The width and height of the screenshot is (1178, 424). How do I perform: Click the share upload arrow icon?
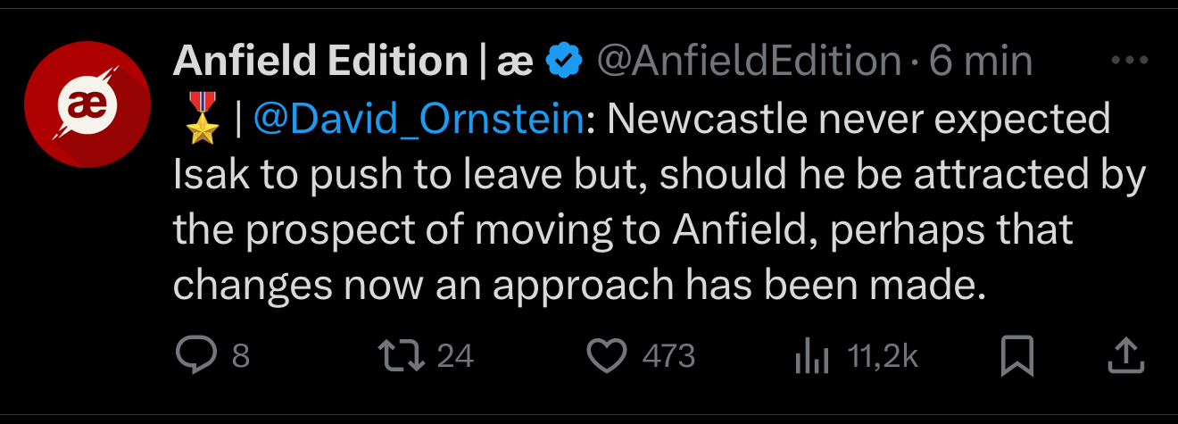(1125, 356)
